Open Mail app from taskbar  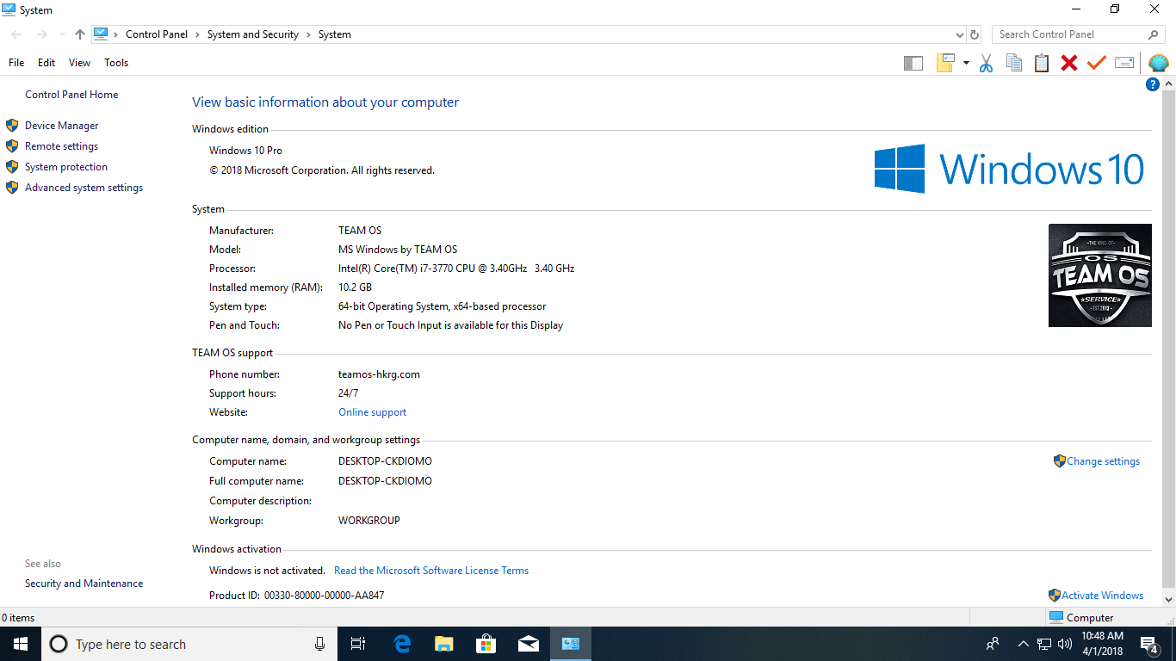click(x=528, y=644)
